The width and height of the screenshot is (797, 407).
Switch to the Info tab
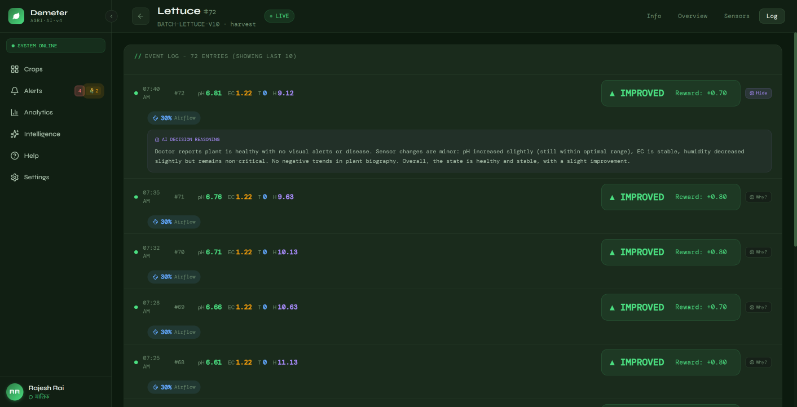click(654, 16)
